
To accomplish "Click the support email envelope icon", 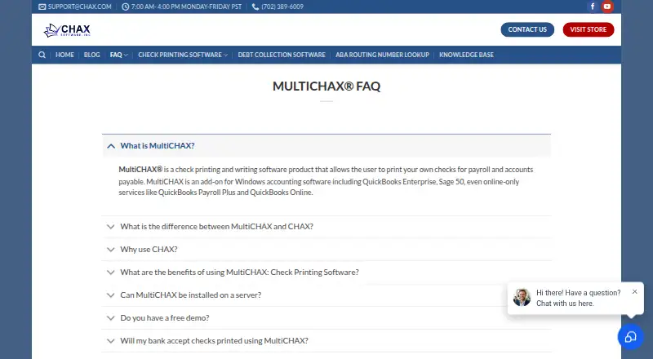I will [x=42, y=7].
